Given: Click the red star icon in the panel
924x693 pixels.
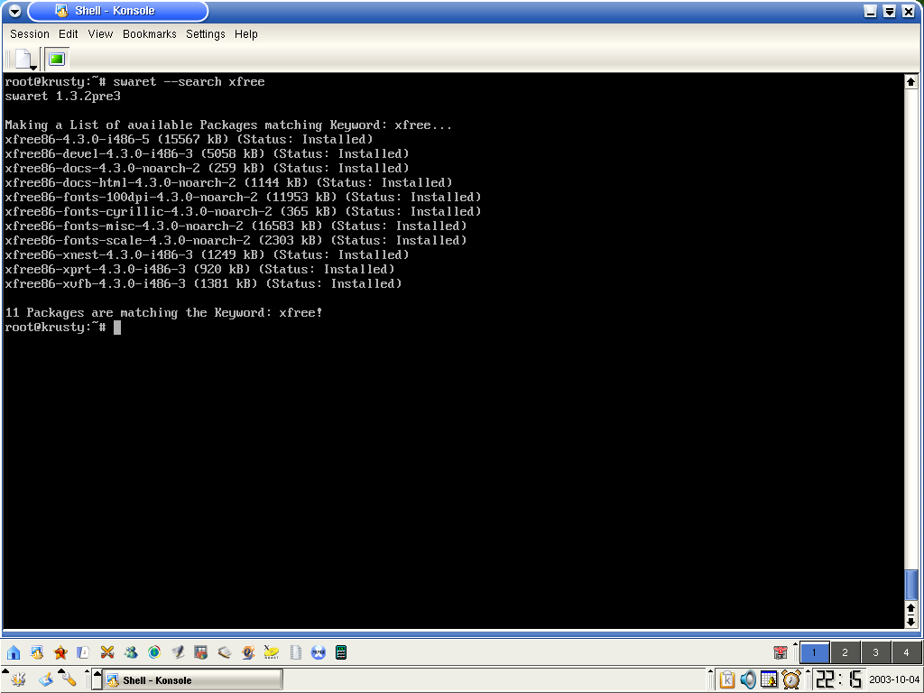Looking at the screenshot, I should click(x=60, y=652).
